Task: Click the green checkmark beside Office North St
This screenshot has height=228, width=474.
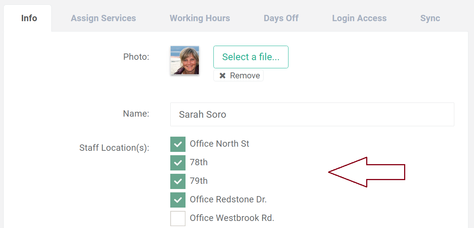Action: [x=178, y=144]
